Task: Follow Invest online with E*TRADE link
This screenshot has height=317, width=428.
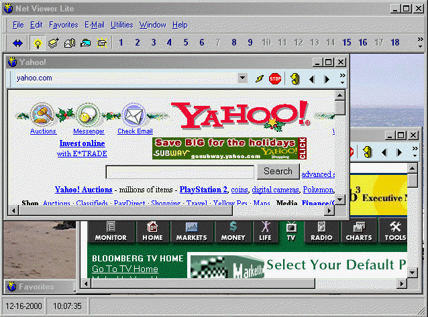Action: (82, 148)
